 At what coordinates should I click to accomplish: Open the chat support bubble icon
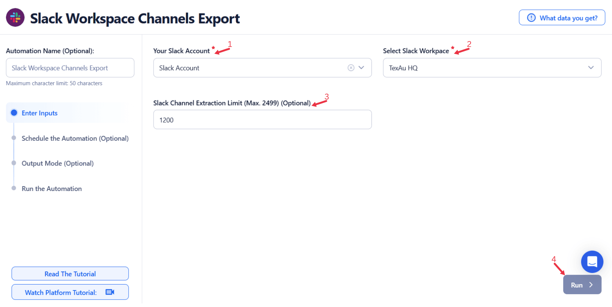point(592,262)
